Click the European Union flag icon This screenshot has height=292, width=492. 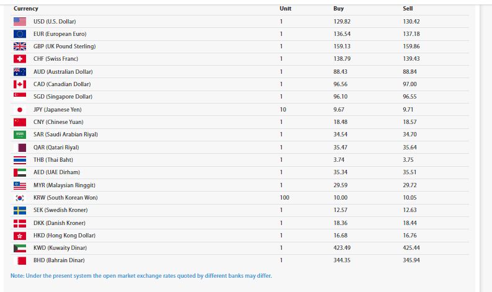tap(20, 33)
